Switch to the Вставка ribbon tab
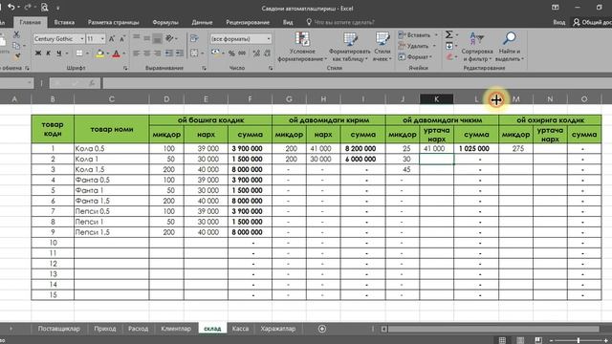This screenshot has width=612, height=344. 64,22
